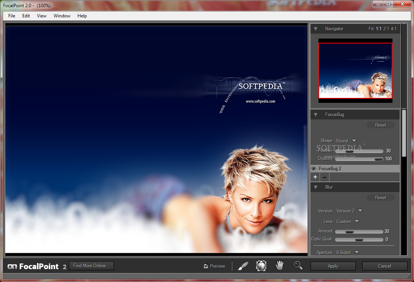Set navigator zoom to Fit

coord(371,29)
